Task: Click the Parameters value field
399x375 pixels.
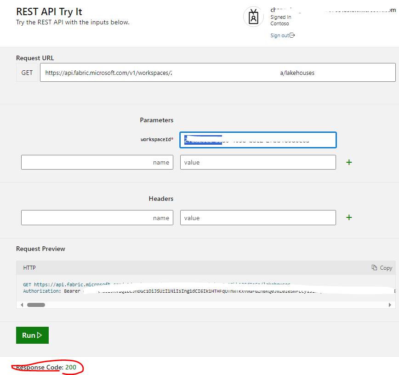Action: click(x=258, y=162)
